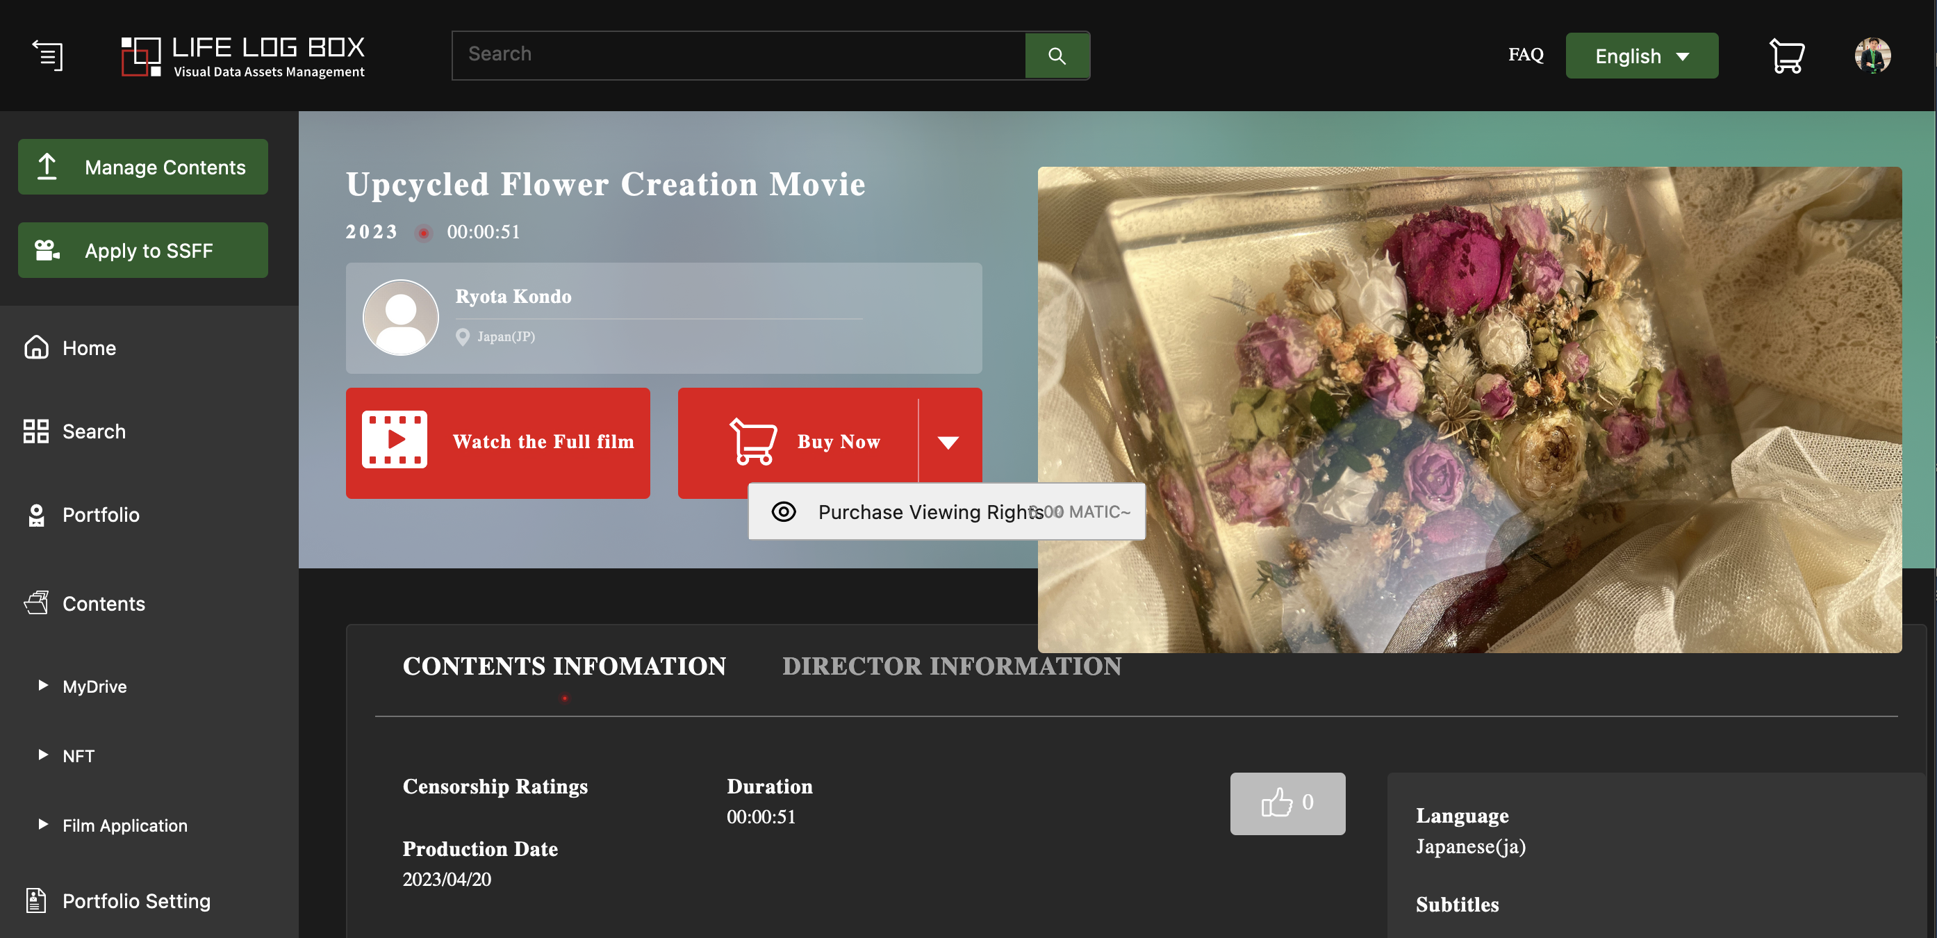Image resolution: width=1937 pixels, height=938 pixels.
Task: Open the shopping cart in header
Action: point(1787,56)
